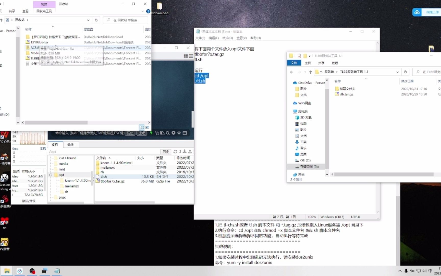Collapse the opt folder in the tree

pos(51,175)
